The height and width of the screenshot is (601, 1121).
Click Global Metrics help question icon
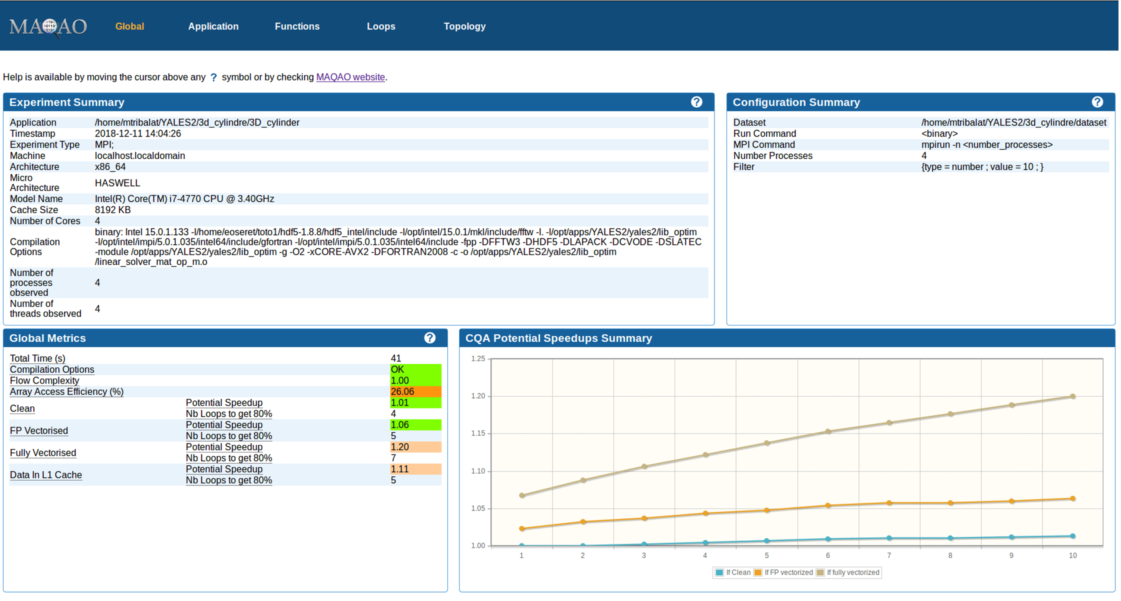pos(429,338)
